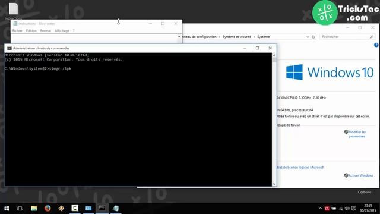Click the Command Prompt scroll down arrow
This screenshot has width=380, height=214.
(274, 184)
